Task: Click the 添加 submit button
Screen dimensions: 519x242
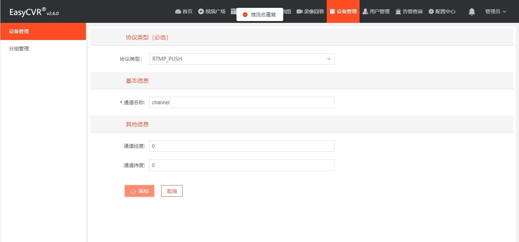Action: tap(139, 191)
